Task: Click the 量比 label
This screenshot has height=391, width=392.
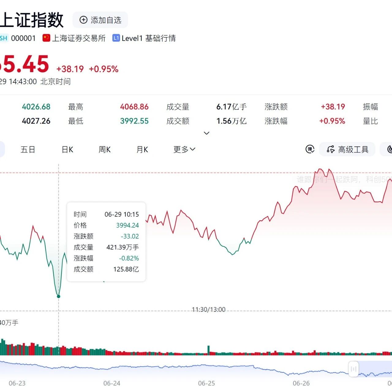Action: pyautogui.click(x=370, y=121)
